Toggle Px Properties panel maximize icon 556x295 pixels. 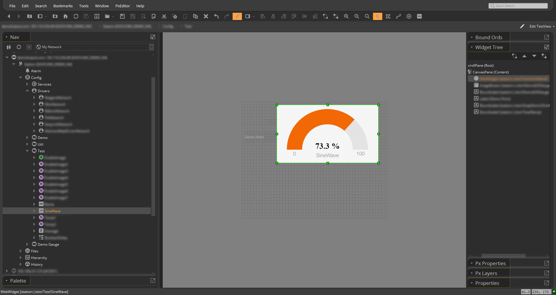(x=547, y=263)
